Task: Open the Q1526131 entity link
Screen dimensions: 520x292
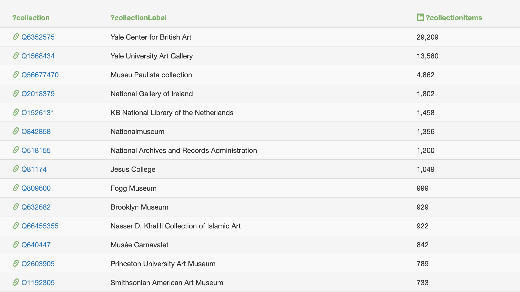Action: coord(38,113)
